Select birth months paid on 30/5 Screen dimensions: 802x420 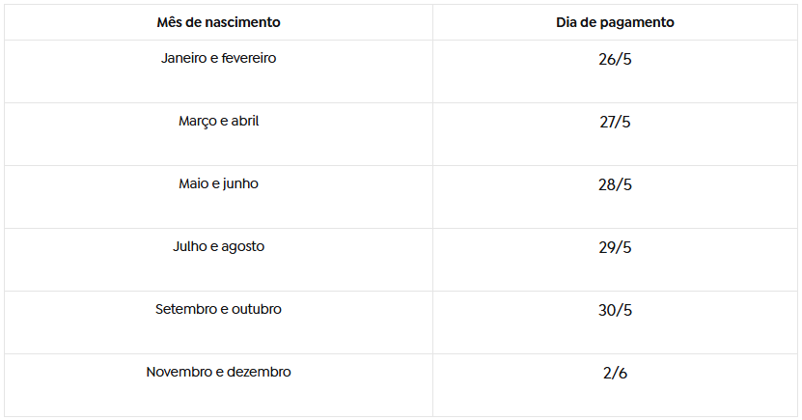click(x=218, y=310)
